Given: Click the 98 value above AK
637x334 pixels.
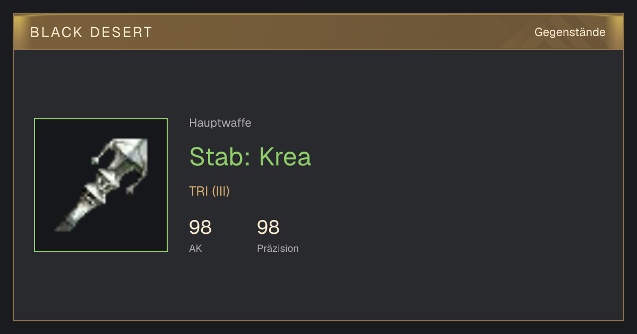Looking at the screenshot, I should [x=201, y=227].
